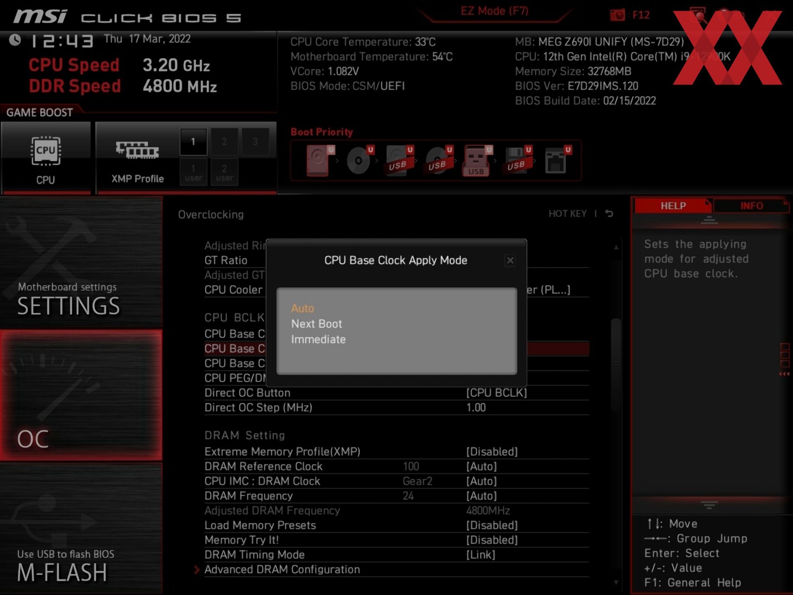Select XMP user profile 1
Screen dimensions: 793x595
click(x=193, y=172)
